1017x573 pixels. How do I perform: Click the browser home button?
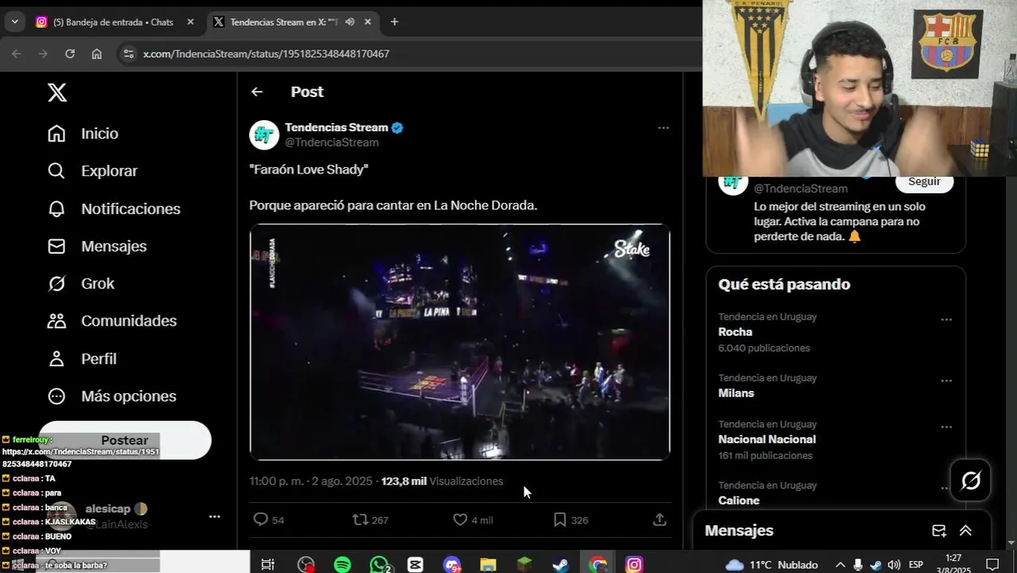point(96,54)
